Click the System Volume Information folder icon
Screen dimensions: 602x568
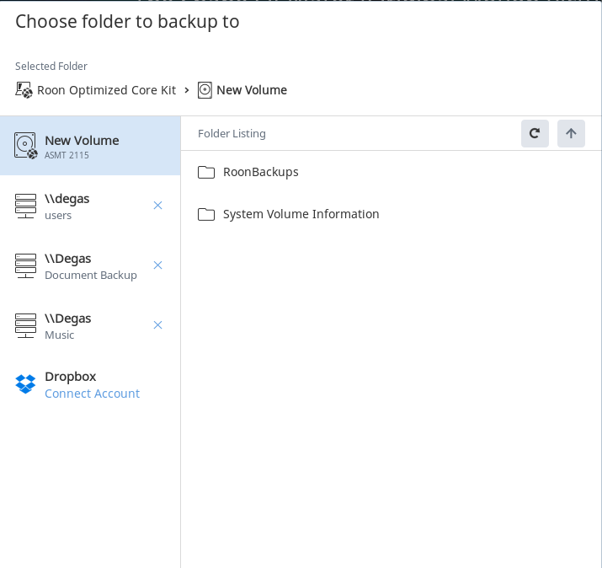coord(206,214)
